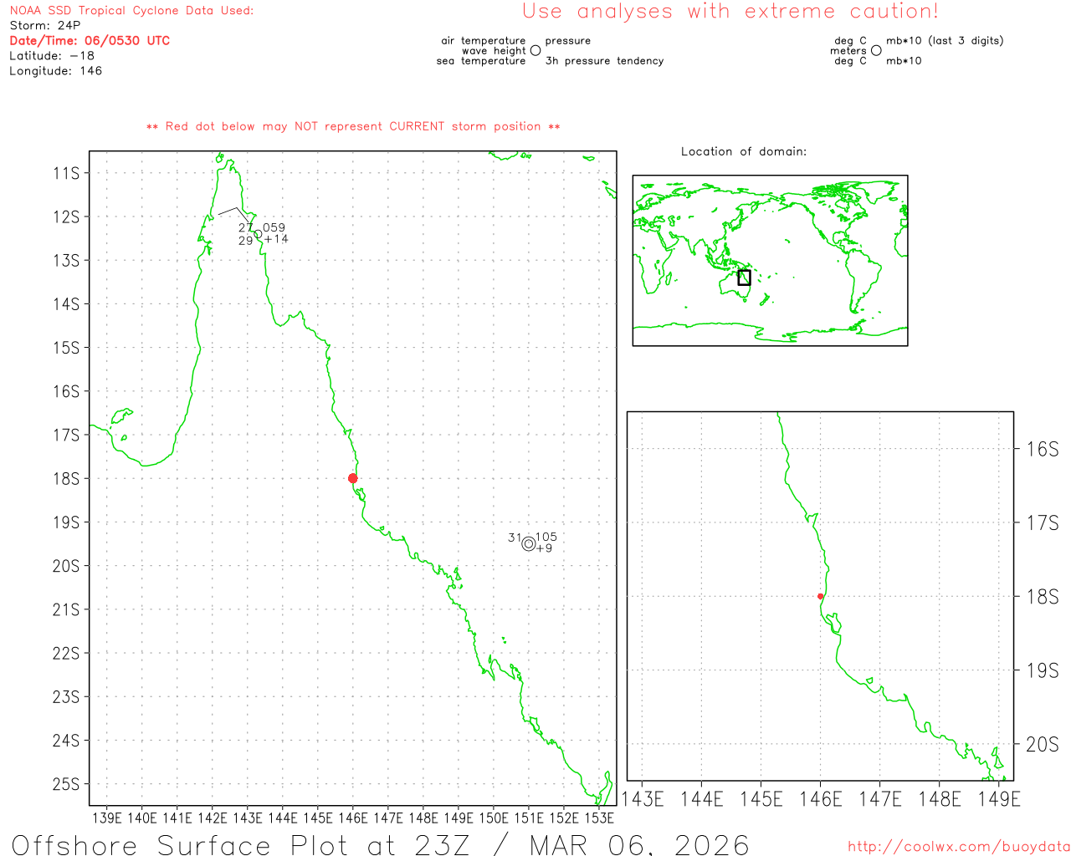Click the 20S label on inset map
The width and height of the screenshot is (1071, 856).
[x=1043, y=745]
